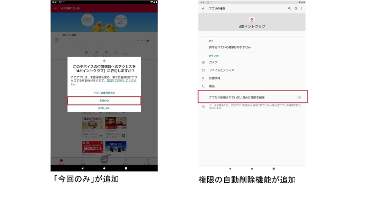371x206 pixels.
Task: Open the burger campaign card
Action: coord(116,128)
